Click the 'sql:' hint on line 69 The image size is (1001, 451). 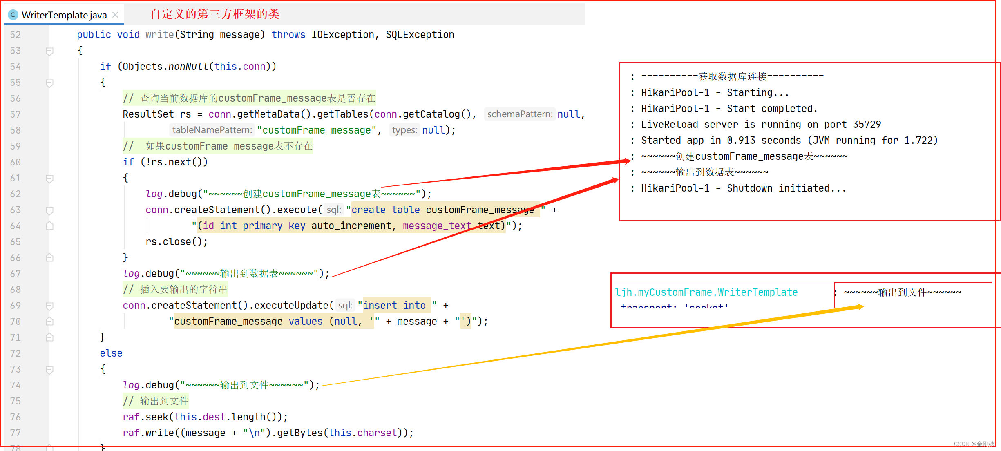point(345,305)
